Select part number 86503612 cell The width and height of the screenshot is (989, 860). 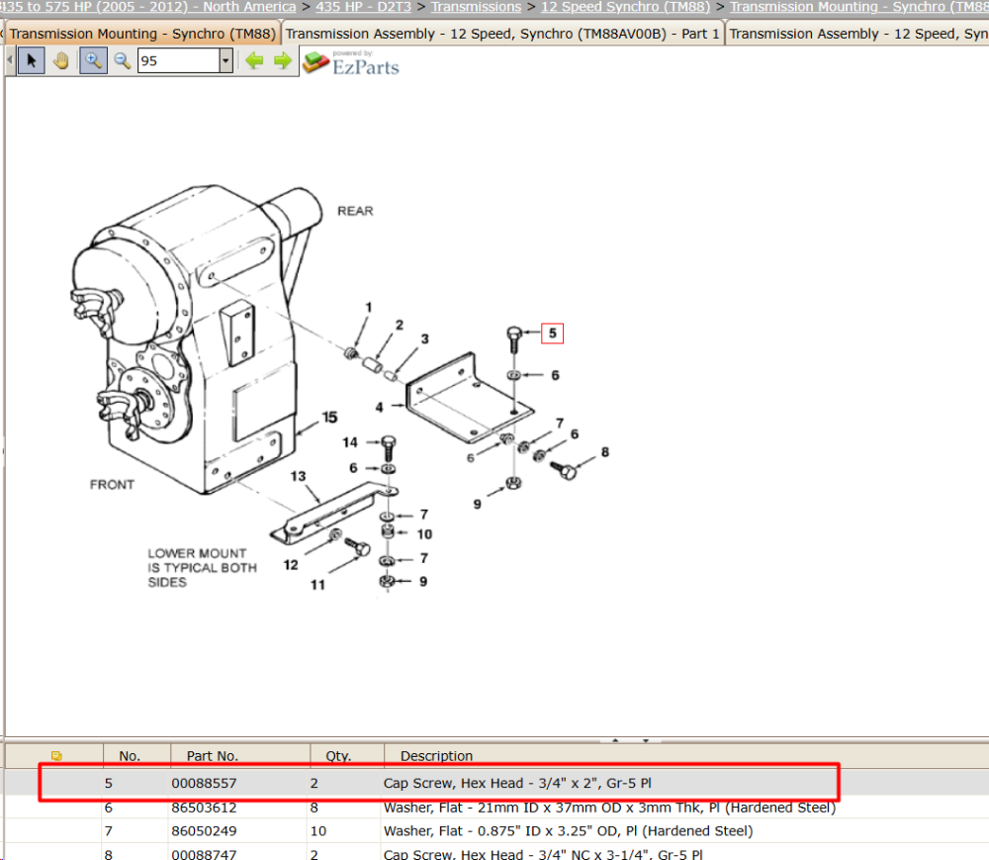(204, 808)
